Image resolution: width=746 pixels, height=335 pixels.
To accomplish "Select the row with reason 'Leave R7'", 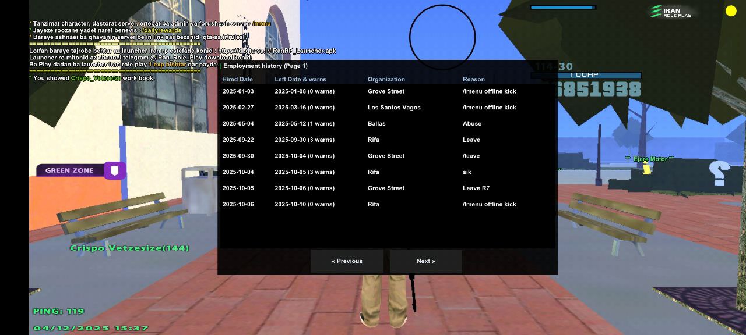I will (x=387, y=188).
